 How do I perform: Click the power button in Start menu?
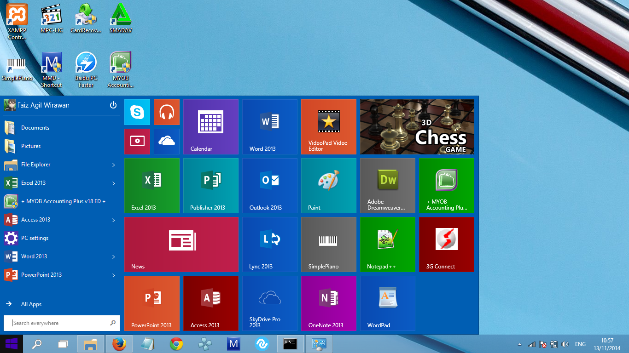(113, 105)
